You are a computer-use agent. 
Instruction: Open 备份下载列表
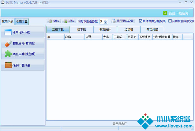tap(23, 65)
